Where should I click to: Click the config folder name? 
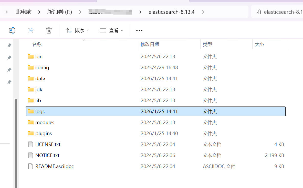pyautogui.click(x=42, y=68)
